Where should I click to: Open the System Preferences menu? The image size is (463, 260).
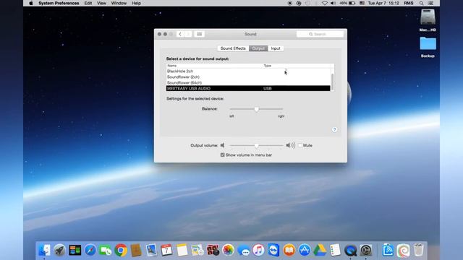pyautogui.click(x=59, y=3)
